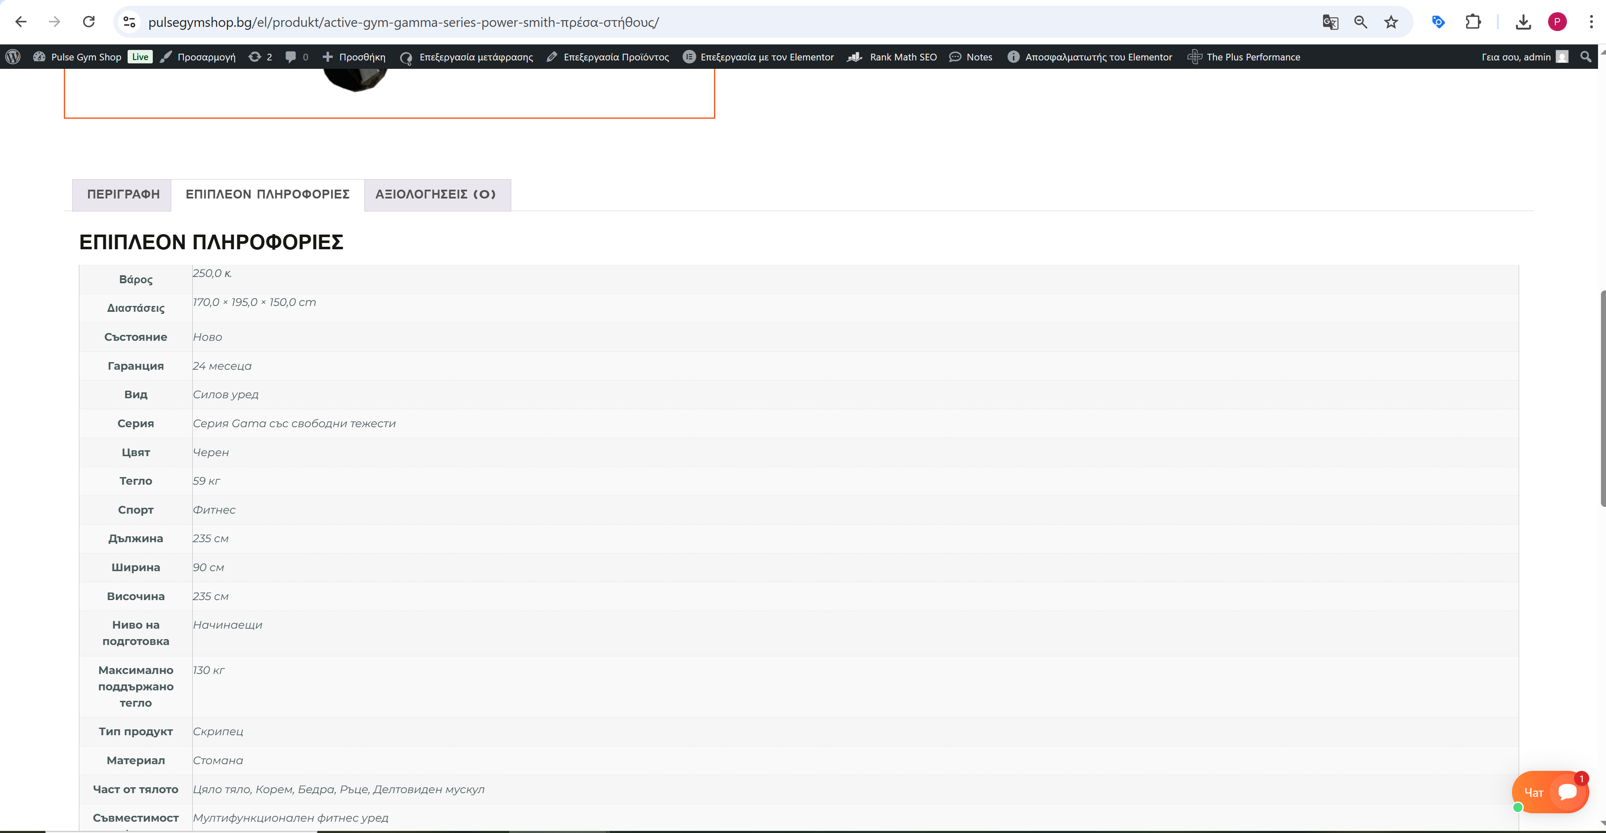Switch to the ΠΕΡΙΓΡΑΦΗ tab
Viewport: 1606px width, 833px height.
(123, 195)
